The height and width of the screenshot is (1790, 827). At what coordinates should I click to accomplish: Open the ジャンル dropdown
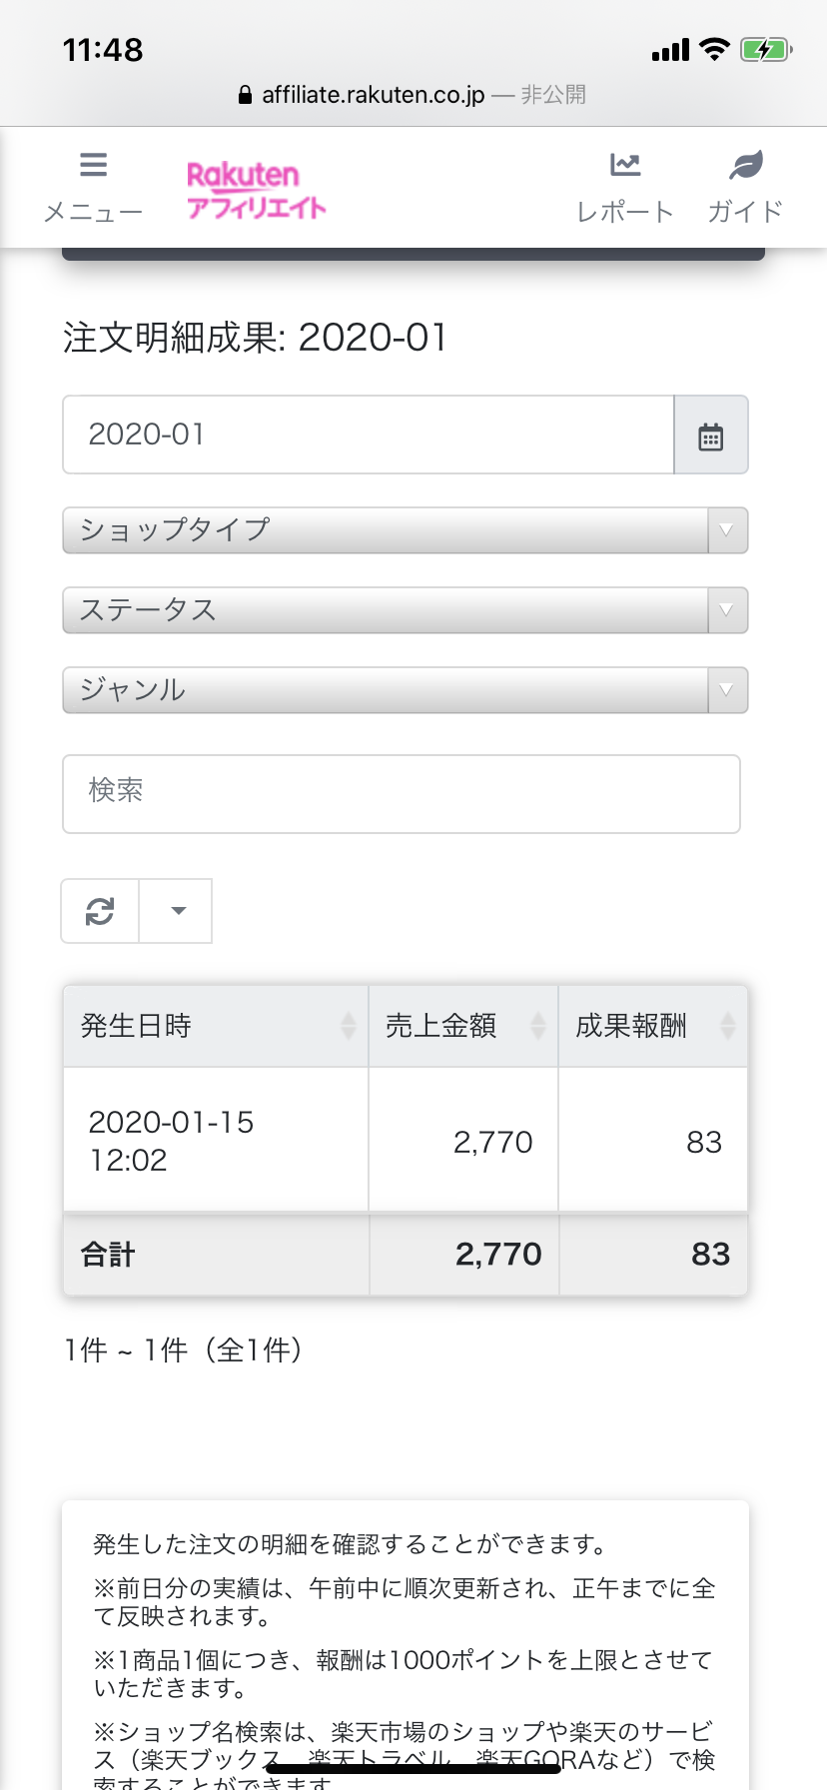tap(405, 690)
